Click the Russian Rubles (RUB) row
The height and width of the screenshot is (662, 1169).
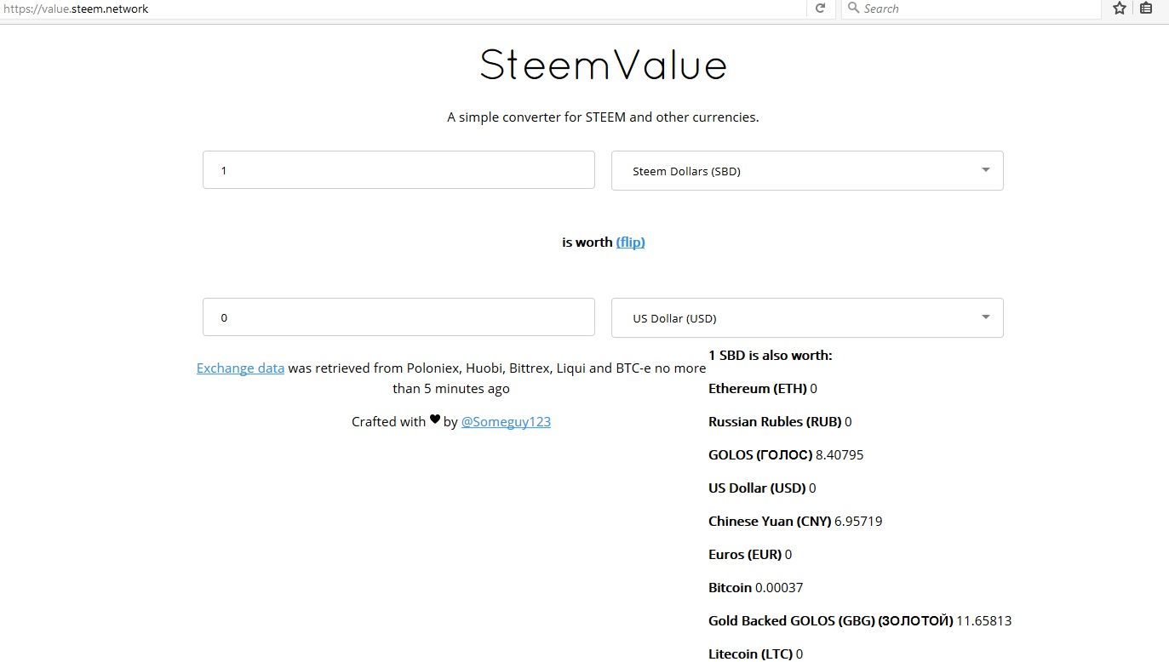pyautogui.click(x=780, y=422)
